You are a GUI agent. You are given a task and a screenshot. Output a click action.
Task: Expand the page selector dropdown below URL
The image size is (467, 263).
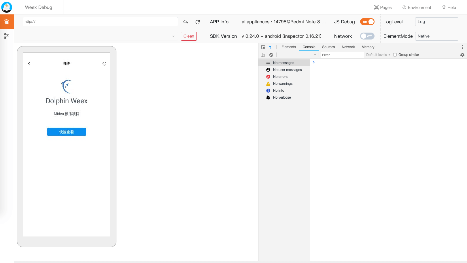click(100, 36)
